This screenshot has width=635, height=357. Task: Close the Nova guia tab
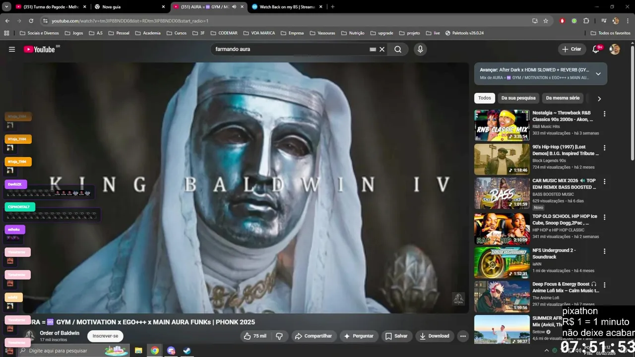[163, 7]
